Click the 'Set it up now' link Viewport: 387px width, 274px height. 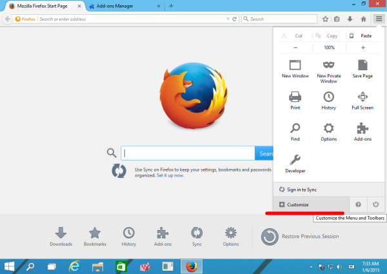[x=170, y=175]
